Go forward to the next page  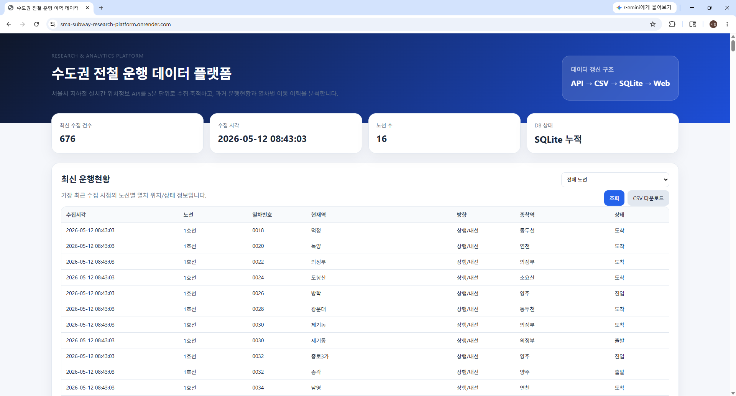(23, 24)
